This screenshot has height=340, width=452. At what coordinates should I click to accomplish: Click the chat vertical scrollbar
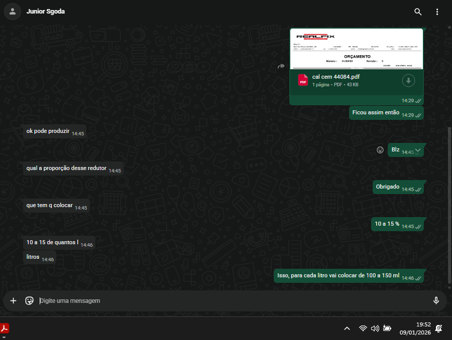[x=449, y=201]
